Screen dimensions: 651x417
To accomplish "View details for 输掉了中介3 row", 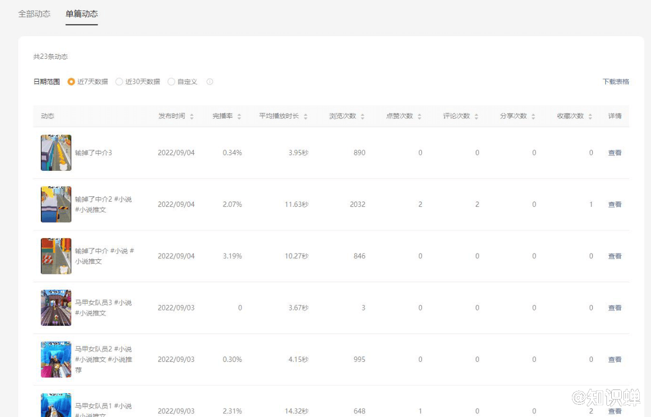I will [x=614, y=153].
